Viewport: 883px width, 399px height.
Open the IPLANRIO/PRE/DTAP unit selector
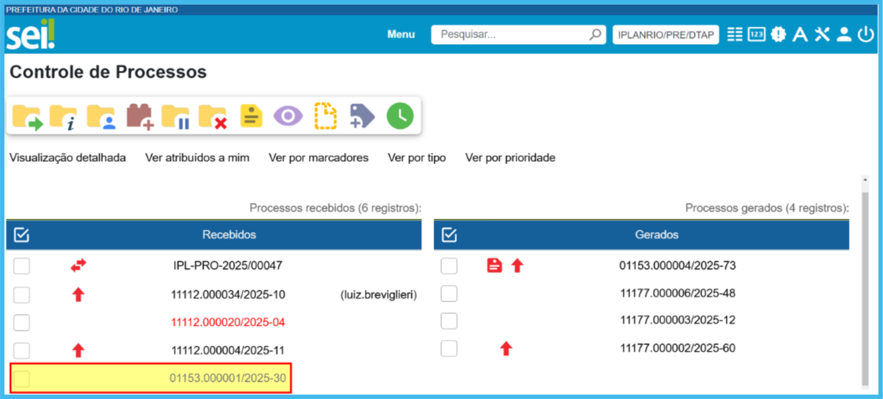665,35
